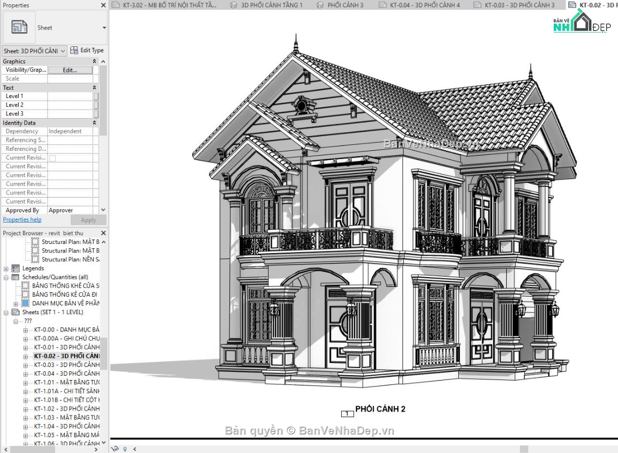Viewport: 618px width, 453px height.
Task: Click the first 'Structural Plan: MẶT B' view icon
Action: click(35, 242)
